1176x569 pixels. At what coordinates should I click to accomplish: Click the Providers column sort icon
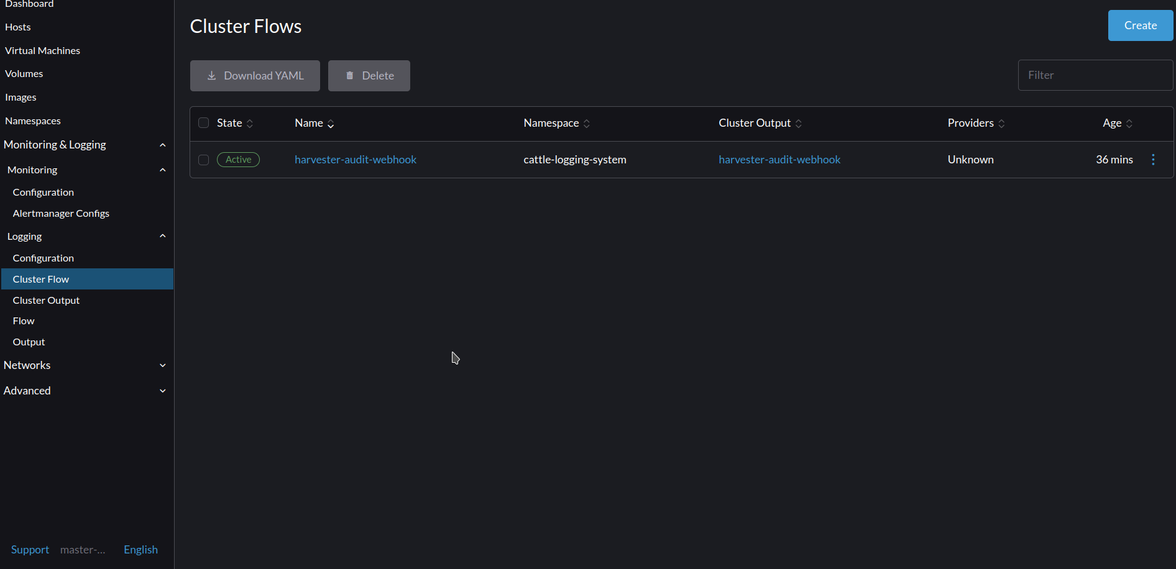click(1002, 123)
